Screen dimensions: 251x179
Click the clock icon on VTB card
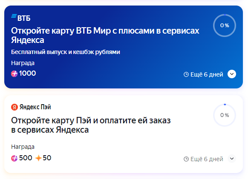(186, 74)
